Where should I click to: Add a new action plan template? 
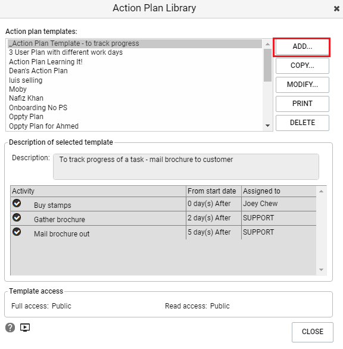(303, 46)
